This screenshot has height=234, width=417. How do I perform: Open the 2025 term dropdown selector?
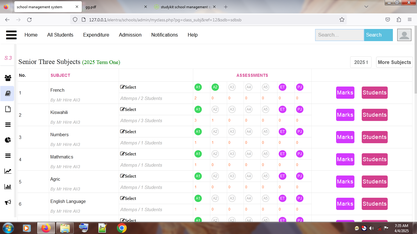361,62
